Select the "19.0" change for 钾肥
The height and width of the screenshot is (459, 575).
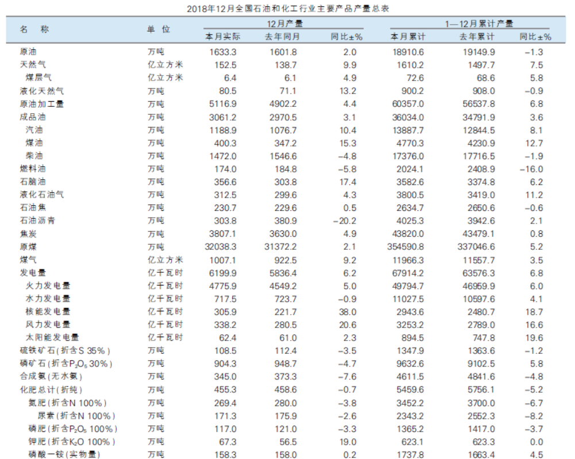tap(348, 442)
